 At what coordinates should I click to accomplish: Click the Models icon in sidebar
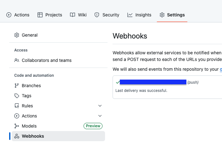(x=17, y=126)
